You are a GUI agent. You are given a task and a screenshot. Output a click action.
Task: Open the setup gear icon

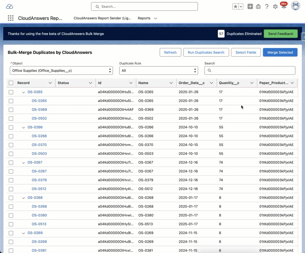click(275, 7)
